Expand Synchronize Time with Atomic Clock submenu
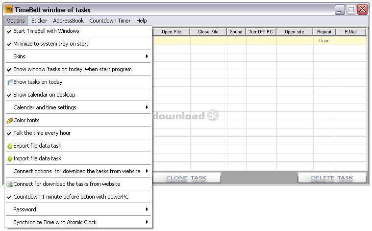Viewport: 372px width, 231px height. [78, 222]
